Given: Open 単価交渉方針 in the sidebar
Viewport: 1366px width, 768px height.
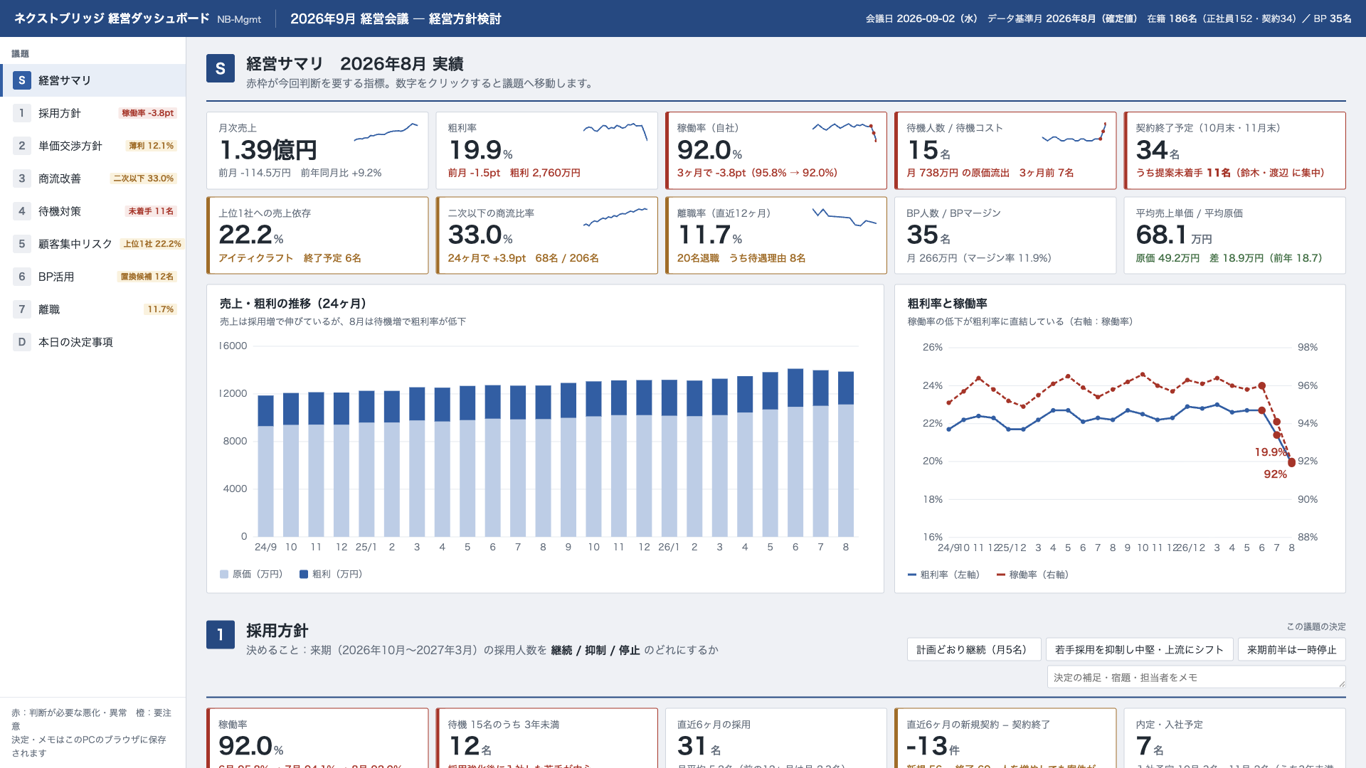Looking at the screenshot, I should [x=93, y=146].
